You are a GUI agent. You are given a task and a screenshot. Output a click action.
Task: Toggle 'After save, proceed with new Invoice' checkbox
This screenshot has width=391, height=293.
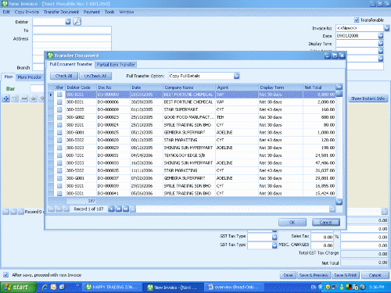[x=5, y=275]
